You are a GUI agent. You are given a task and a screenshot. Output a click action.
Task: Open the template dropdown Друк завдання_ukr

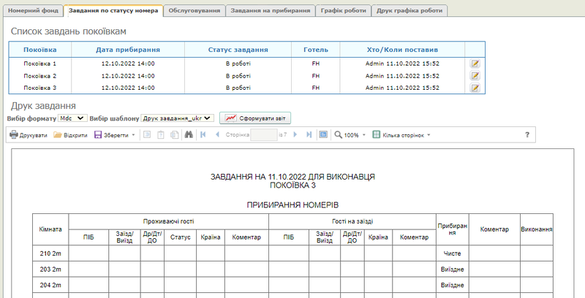[177, 118]
